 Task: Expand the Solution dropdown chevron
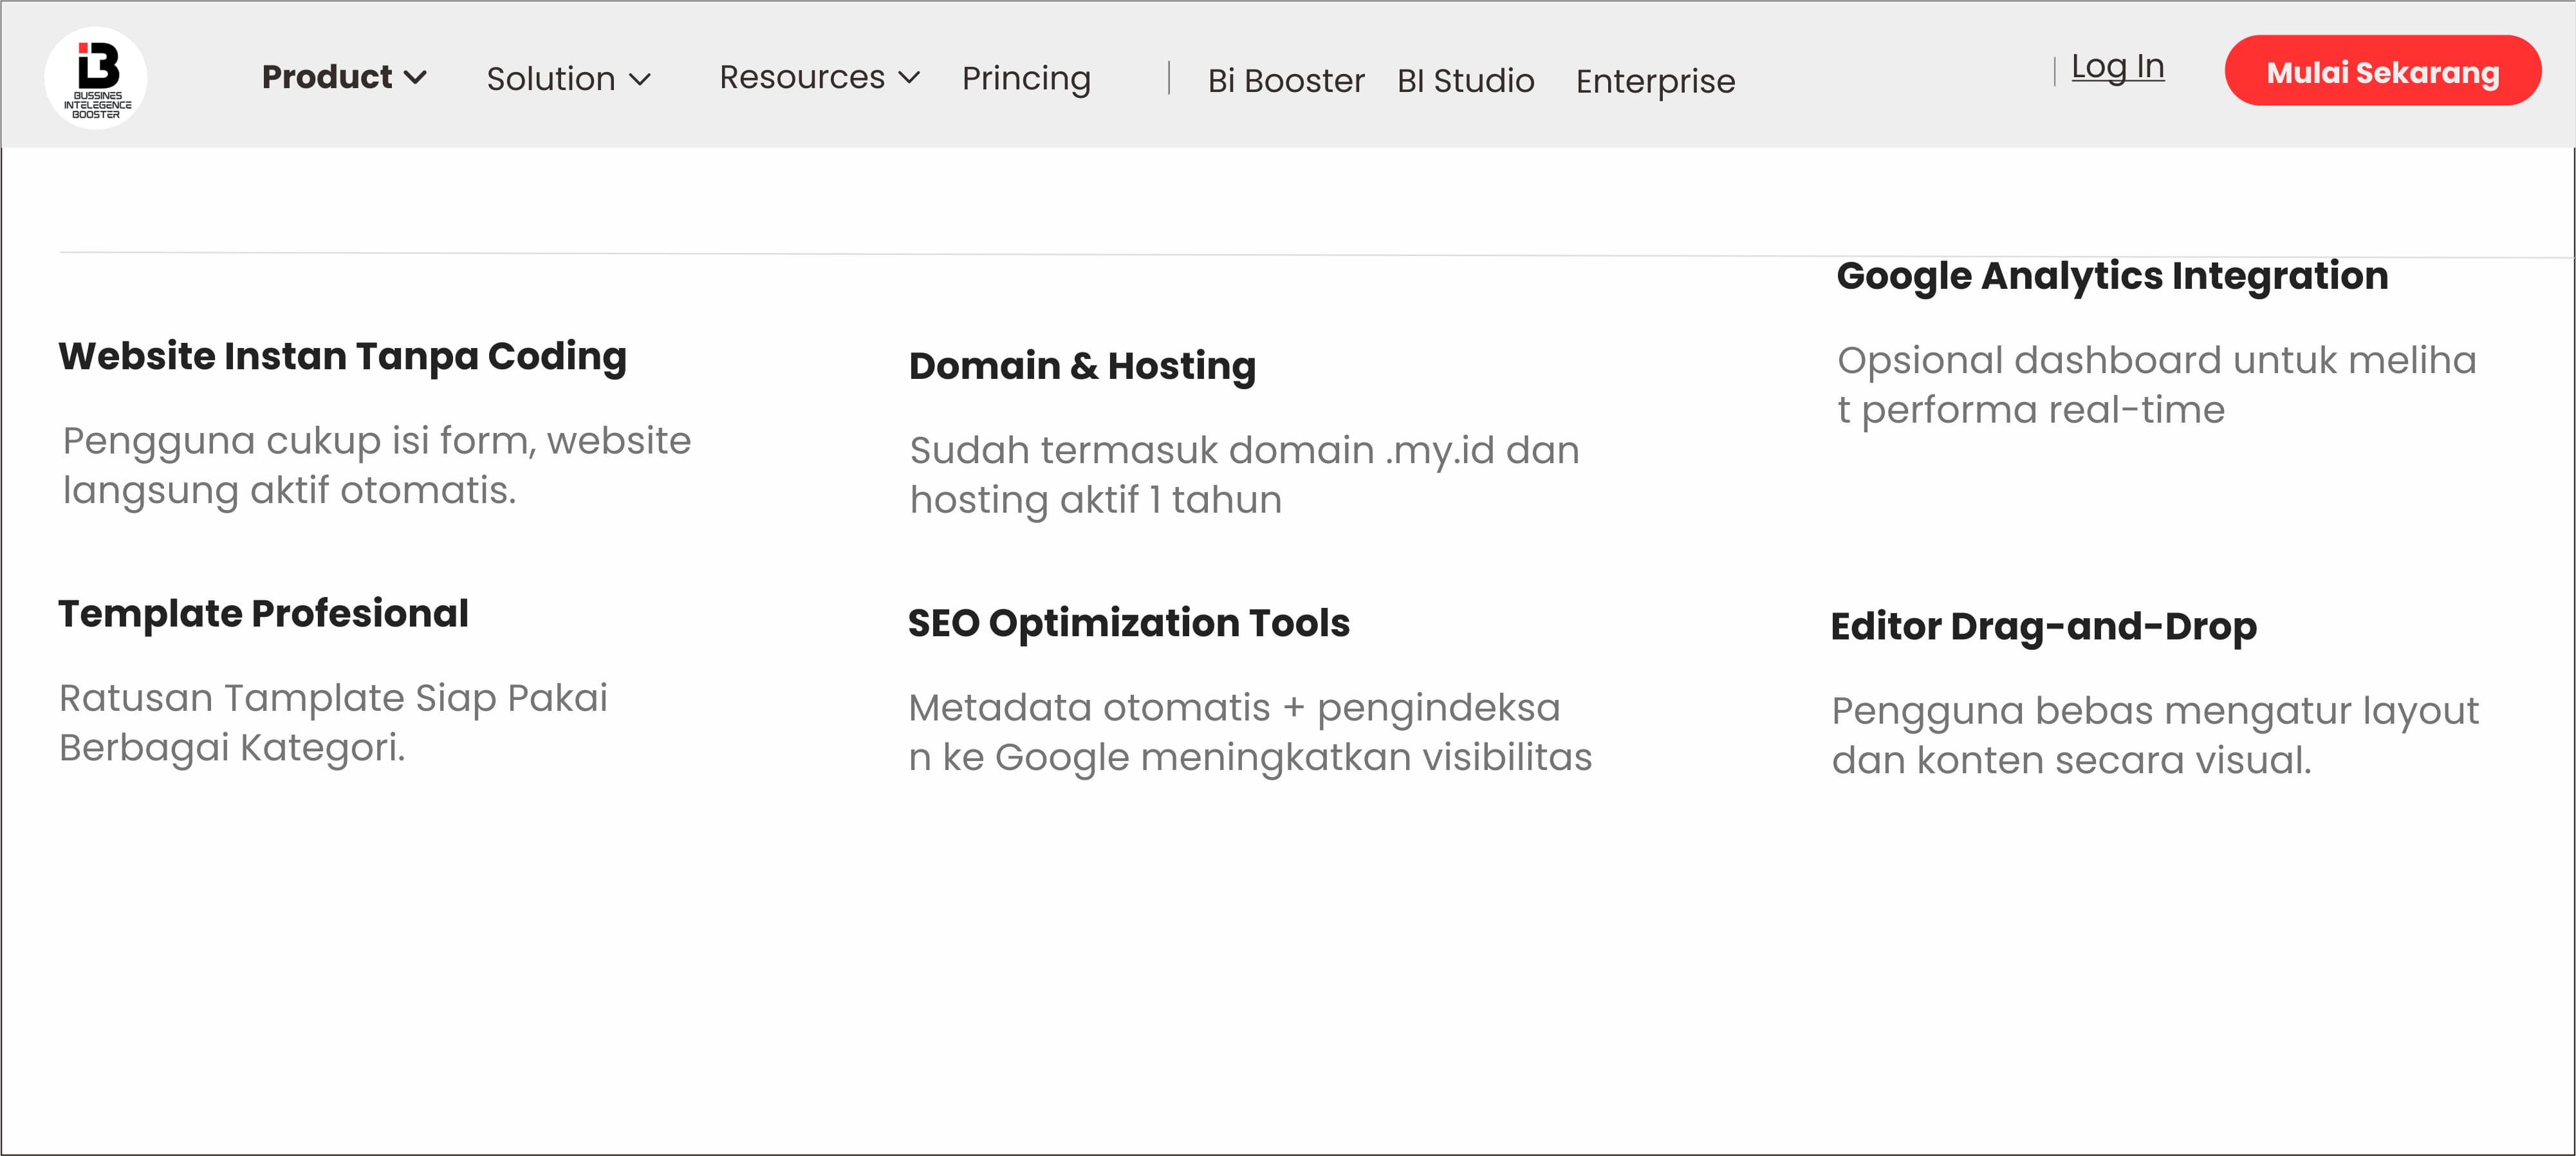[x=640, y=79]
